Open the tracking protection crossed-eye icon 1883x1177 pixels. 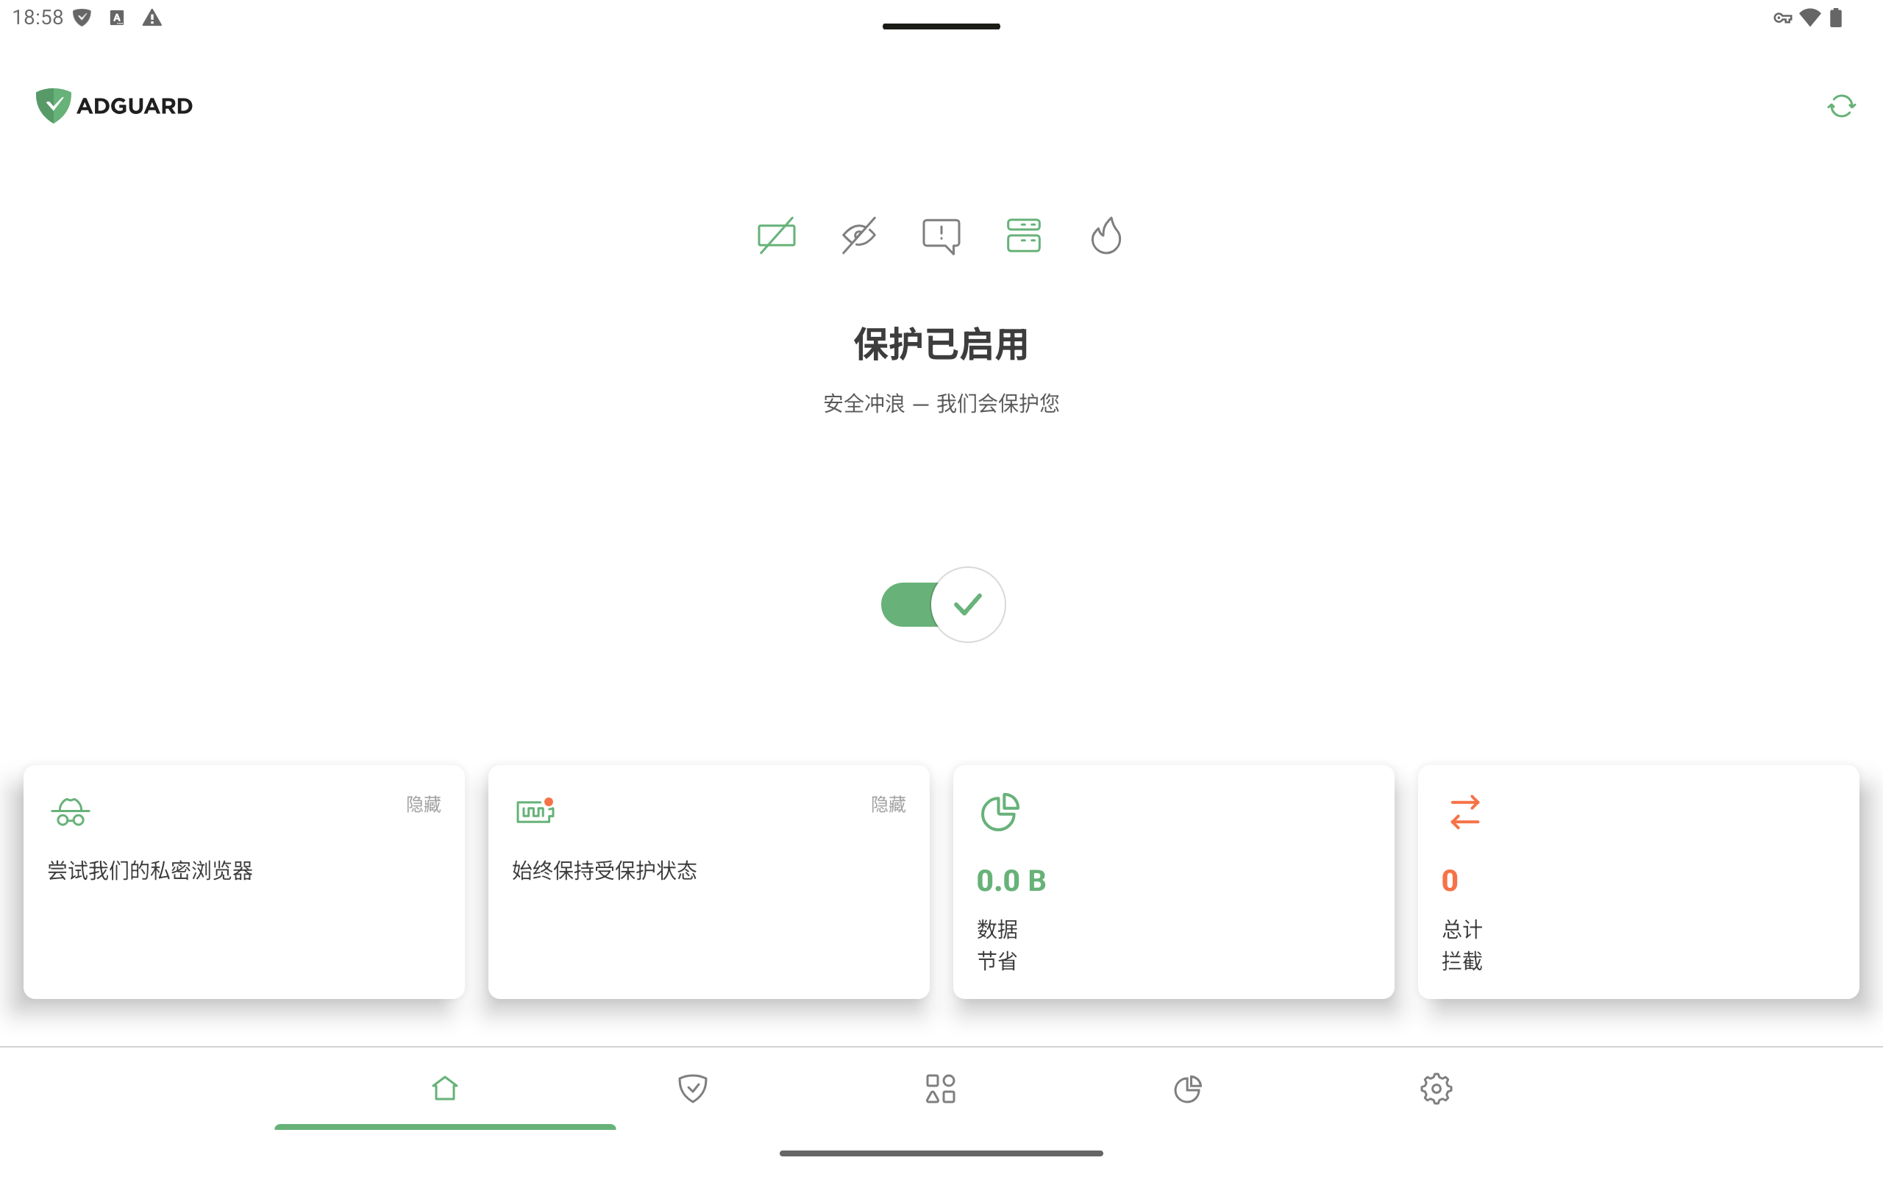pos(859,235)
